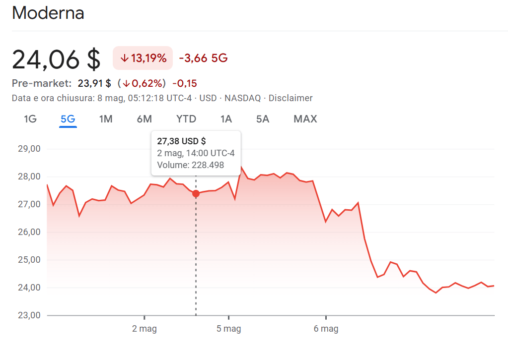Click the 24,06 $ current price
508x351 pixels.
pyautogui.click(x=56, y=59)
